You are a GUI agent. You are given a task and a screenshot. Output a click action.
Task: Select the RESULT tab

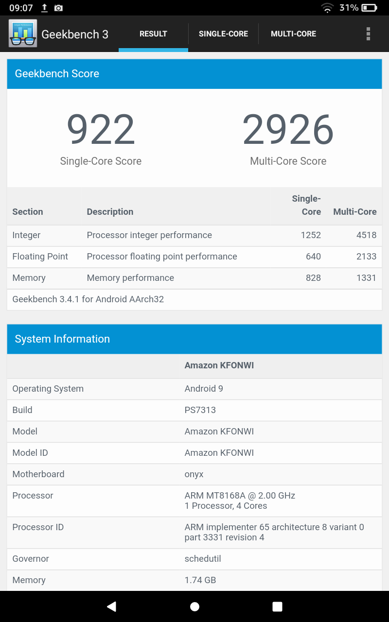point(153,34)
